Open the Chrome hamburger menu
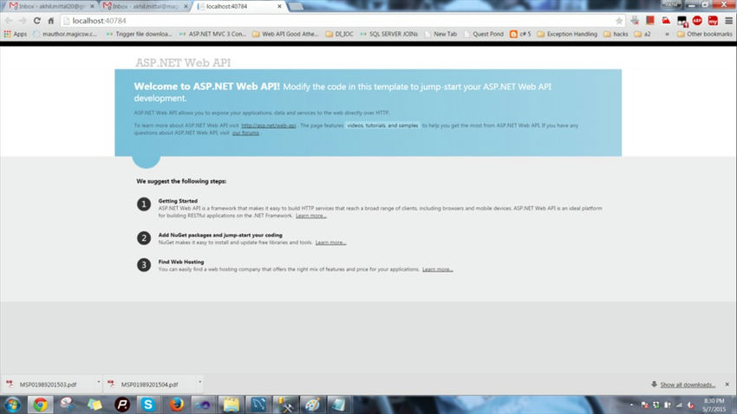 tap(728, 21)
